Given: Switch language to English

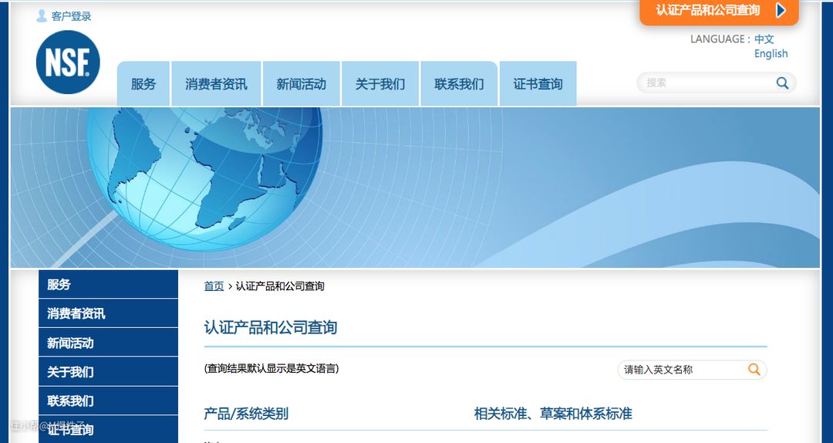Looking at the screenshot, I should tap(771, 54).
